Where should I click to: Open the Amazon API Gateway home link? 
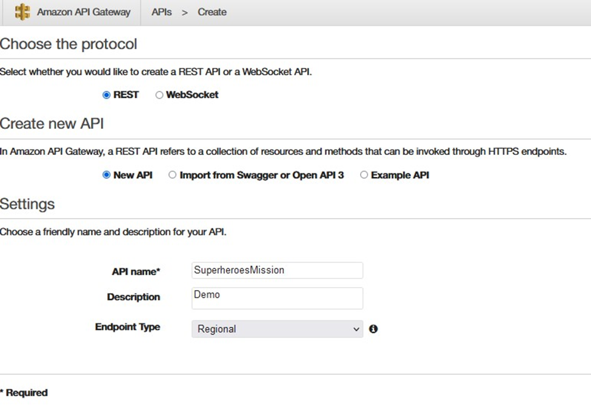click(x=83, y=12)
